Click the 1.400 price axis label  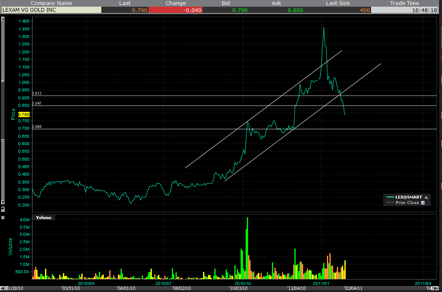pos(24,21)
